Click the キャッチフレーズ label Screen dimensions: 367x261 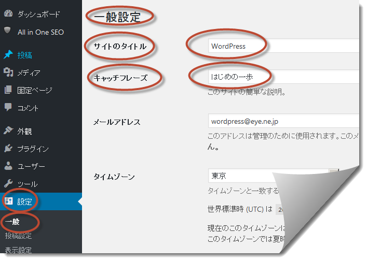(x=120, y=78)
